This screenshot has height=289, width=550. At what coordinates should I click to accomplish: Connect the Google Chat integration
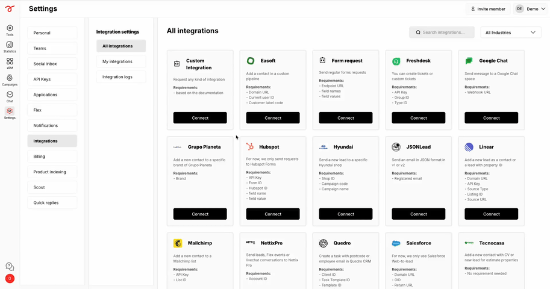(491, 118)
